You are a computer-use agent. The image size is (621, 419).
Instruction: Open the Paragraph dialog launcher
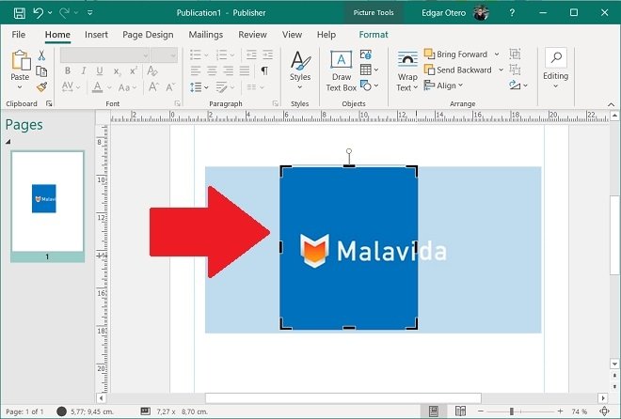click(x=276, y=103)
